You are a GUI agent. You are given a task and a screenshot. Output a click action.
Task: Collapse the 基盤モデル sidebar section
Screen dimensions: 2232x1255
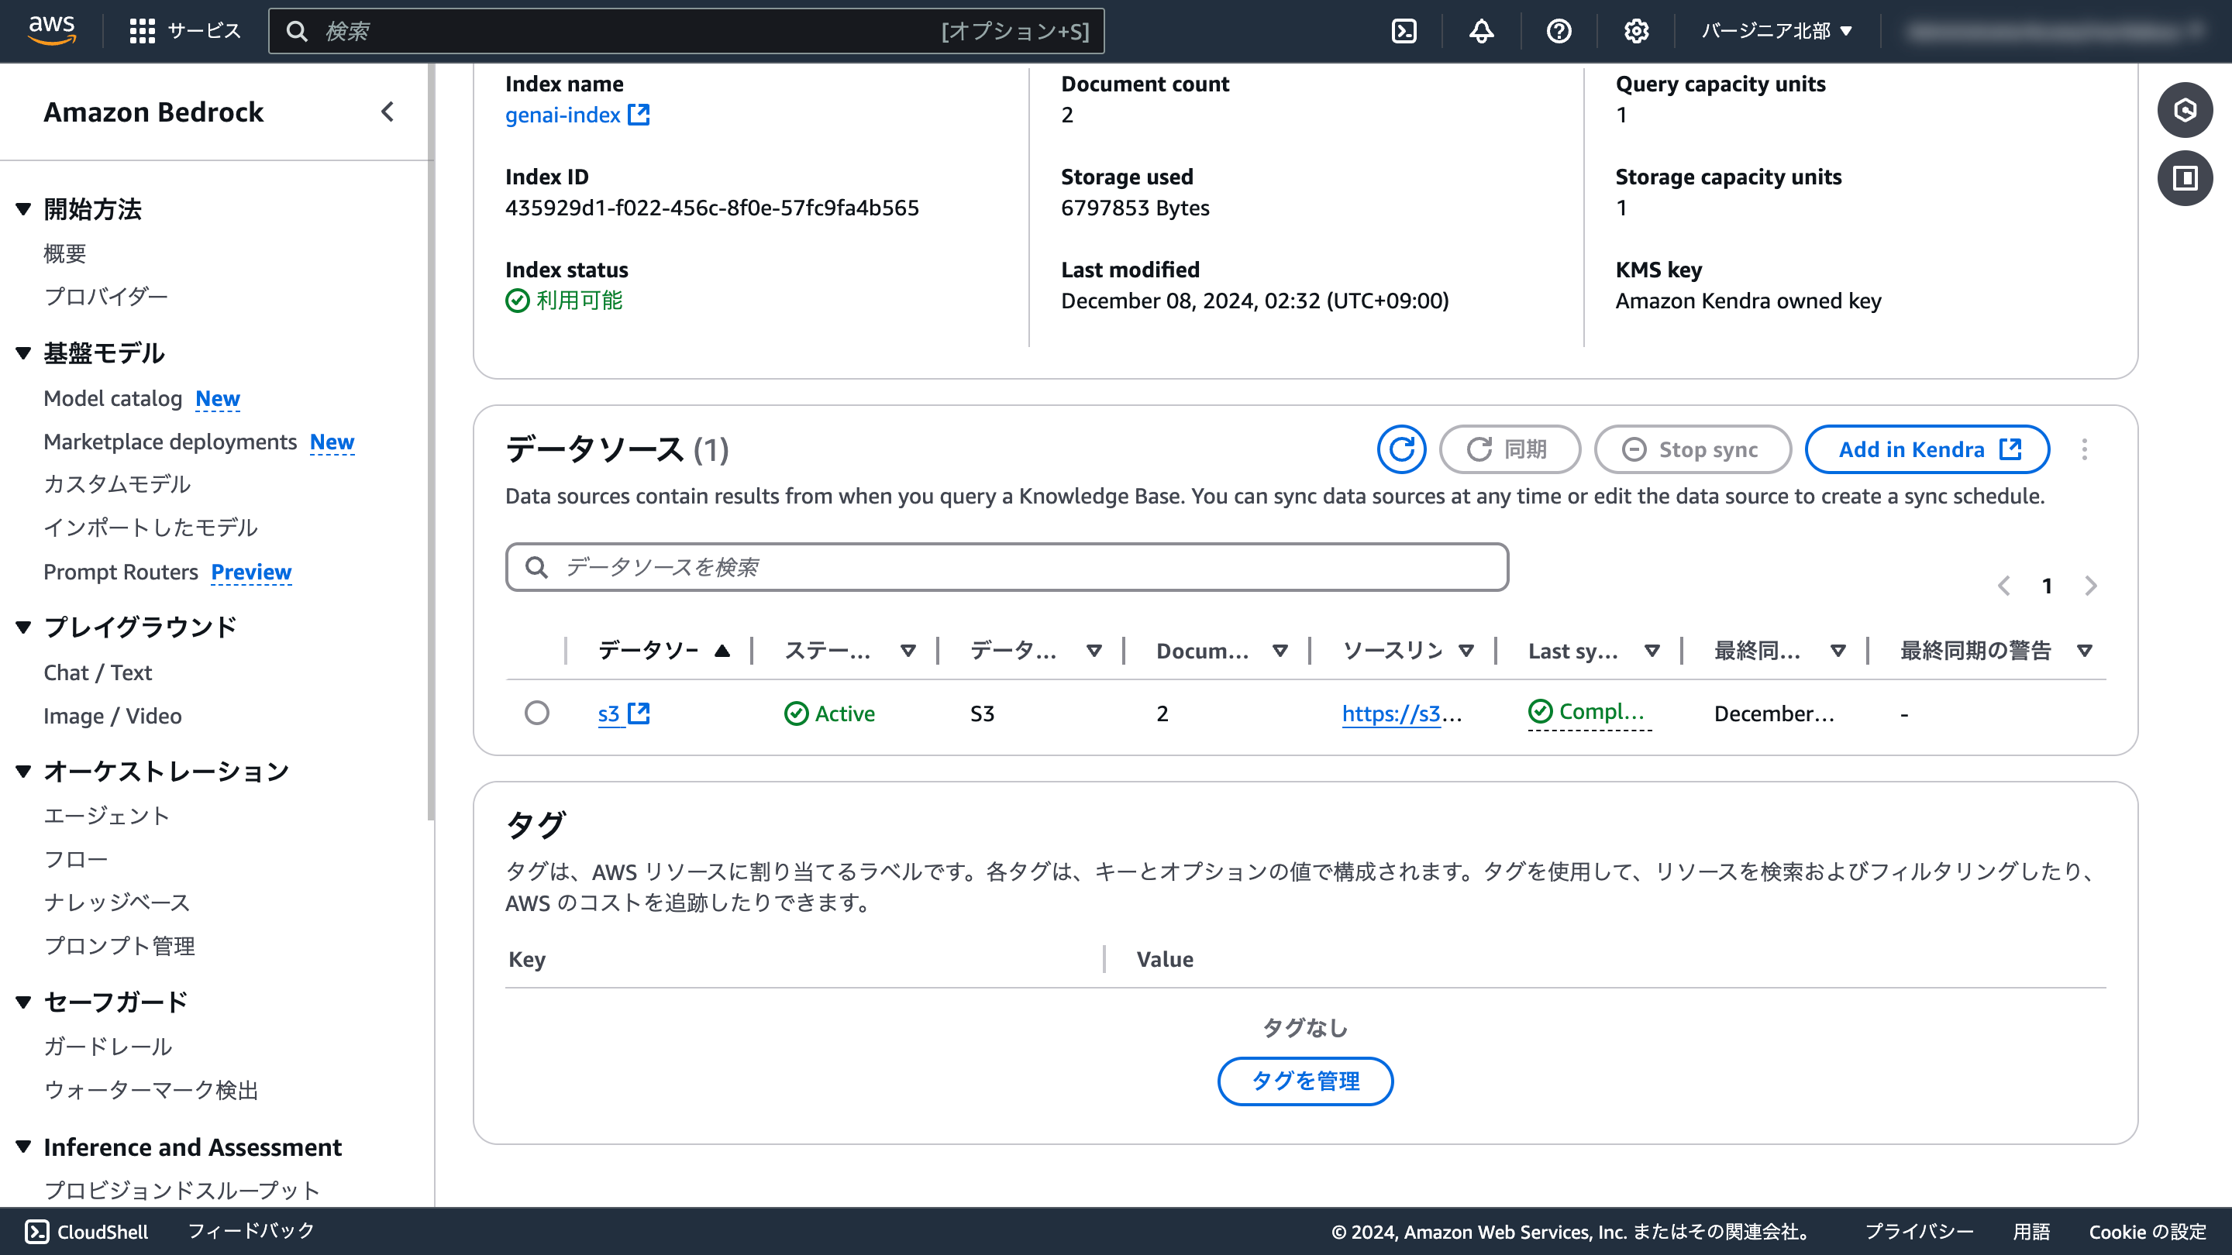(x=23, y=352)
